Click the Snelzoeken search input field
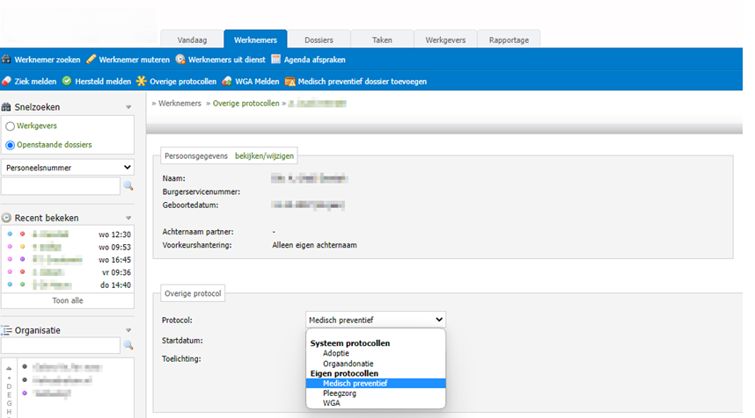Viewport: 755px width, 418px height. pyautogui.click(x=60, y=186)
